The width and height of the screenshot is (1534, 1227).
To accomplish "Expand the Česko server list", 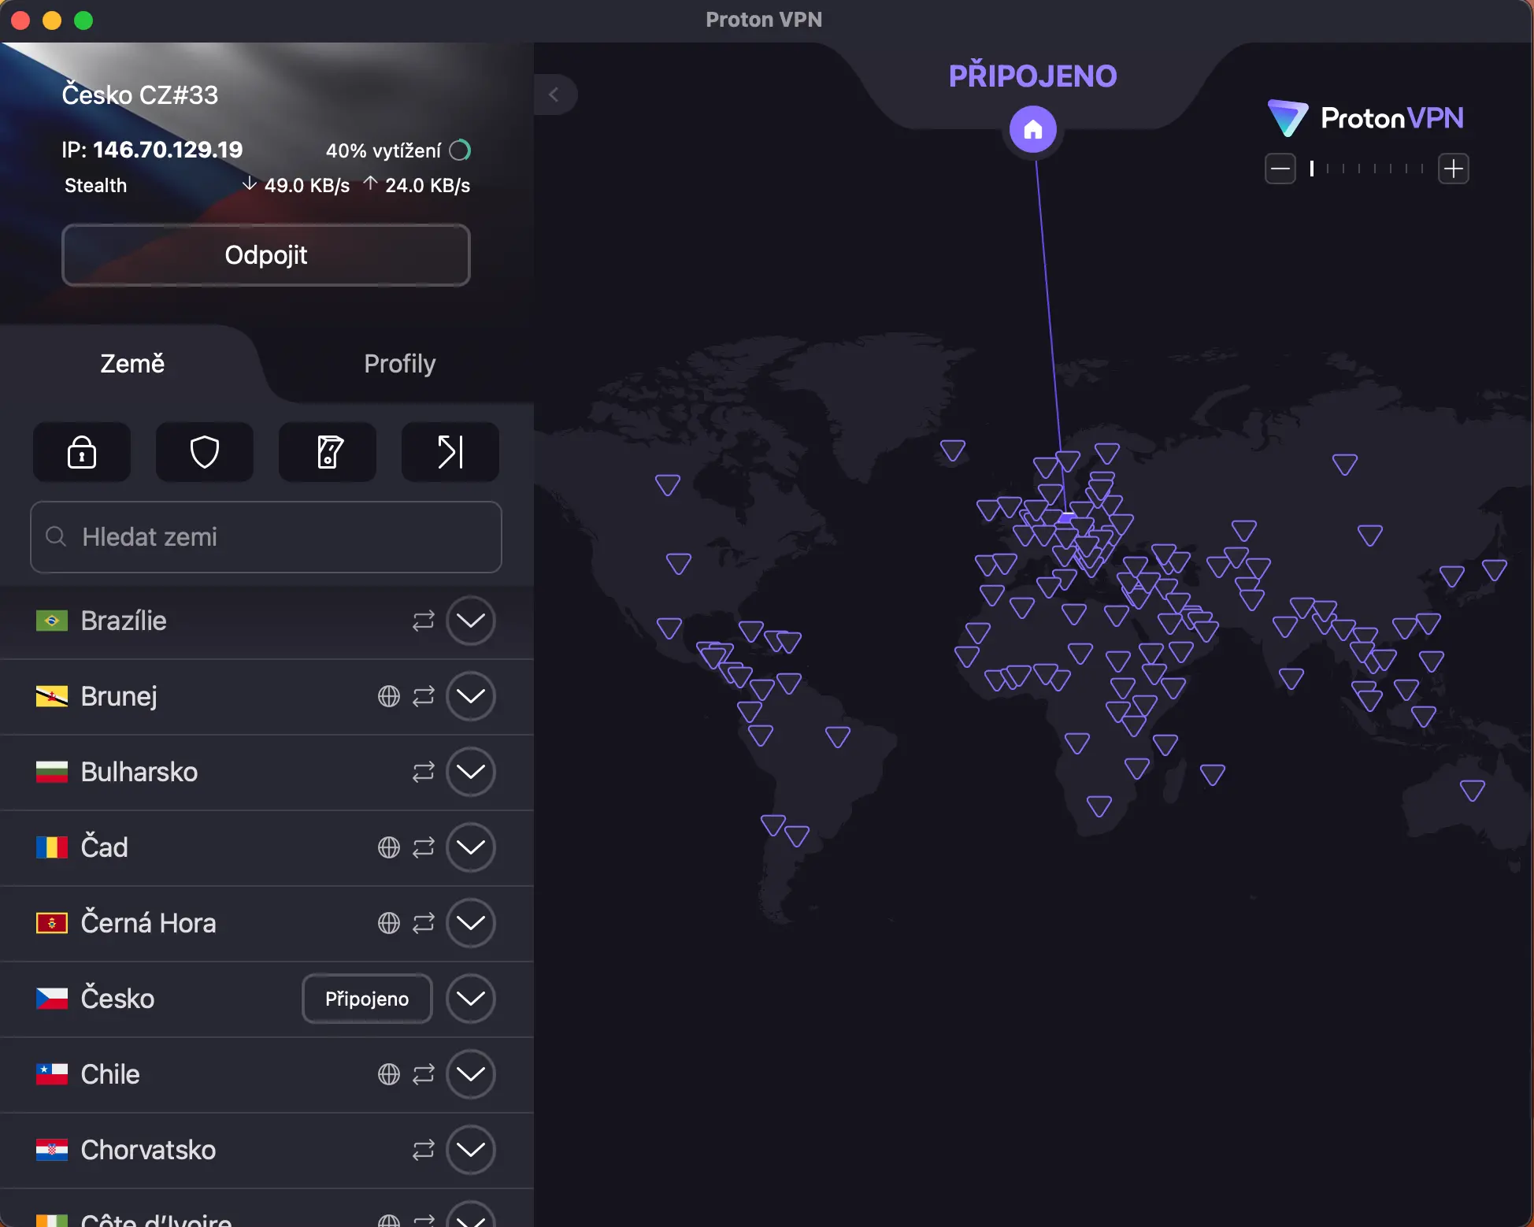I will pos(470,999).
